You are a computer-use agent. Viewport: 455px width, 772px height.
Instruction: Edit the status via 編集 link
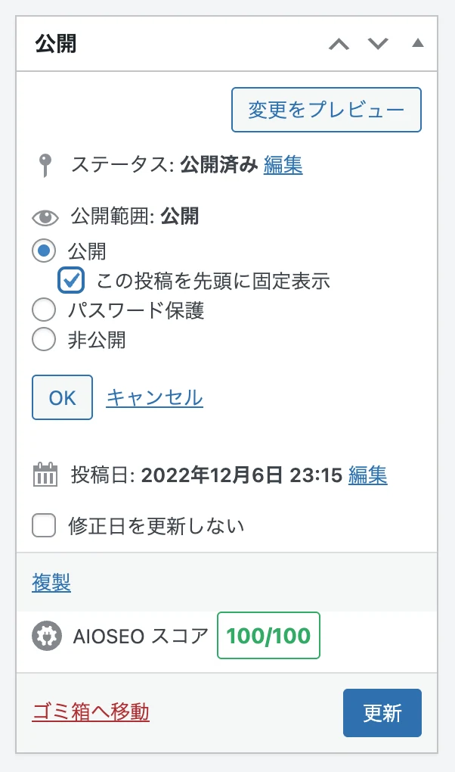(x=283, y=164)
